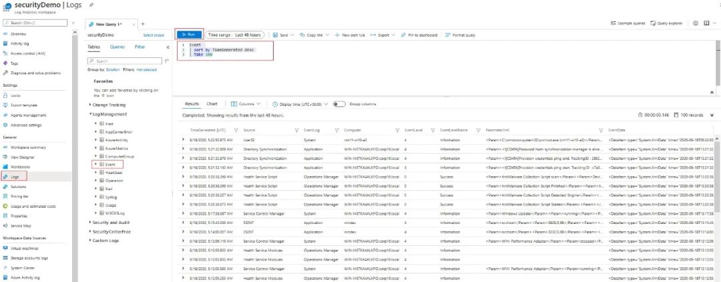The width and height of the screenshot is (721, 282).
Task: Open the Time range selector
Action: 234,35
